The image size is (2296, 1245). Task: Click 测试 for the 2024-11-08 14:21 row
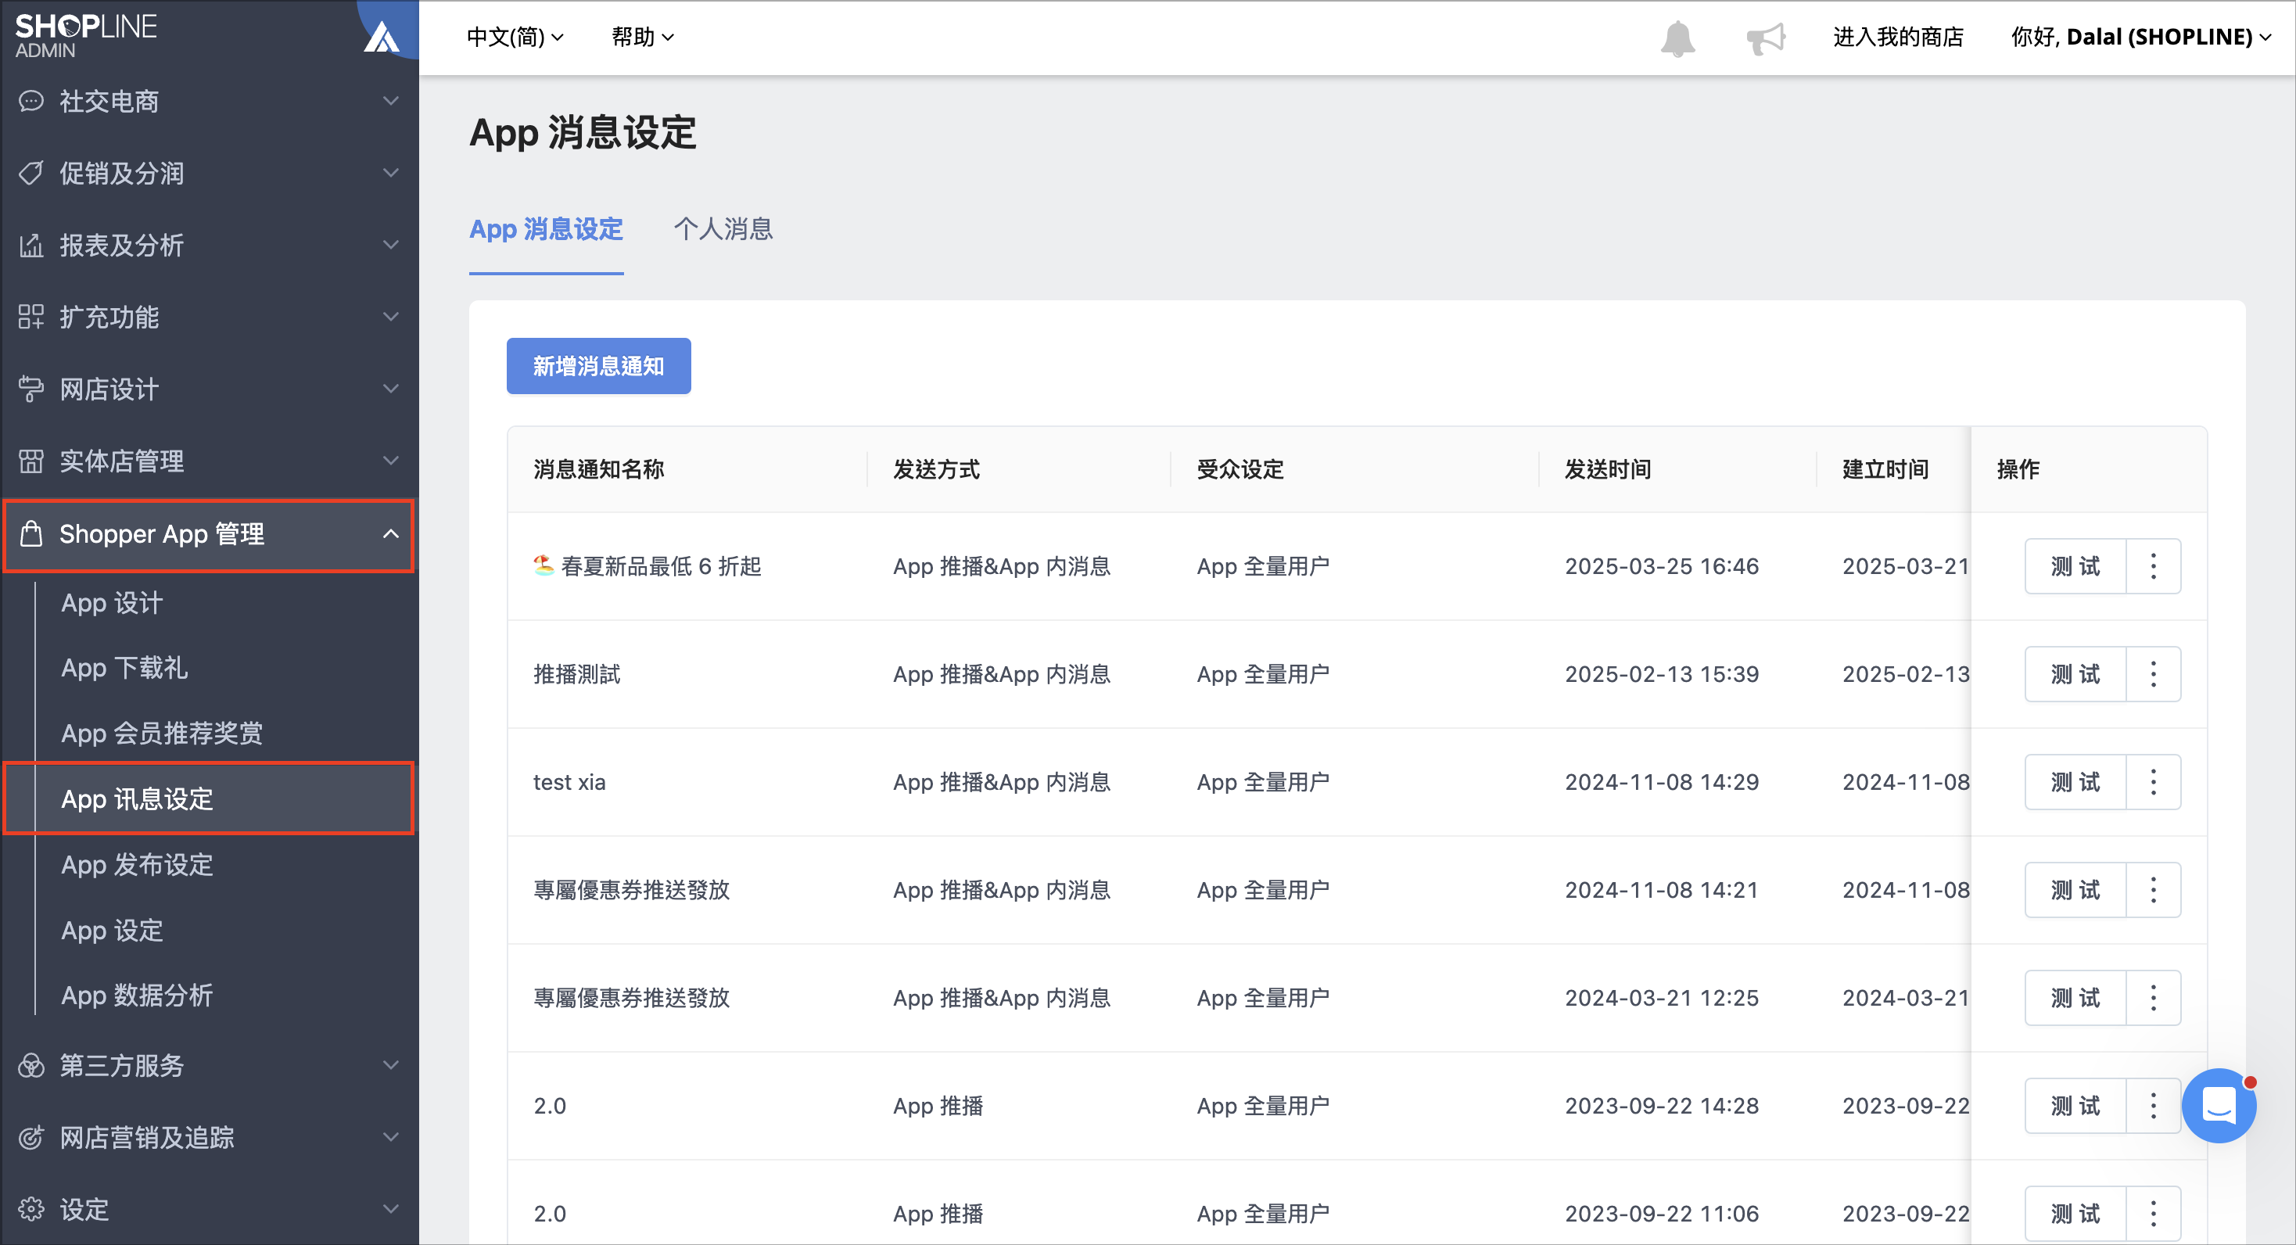tap(2075, 889)
